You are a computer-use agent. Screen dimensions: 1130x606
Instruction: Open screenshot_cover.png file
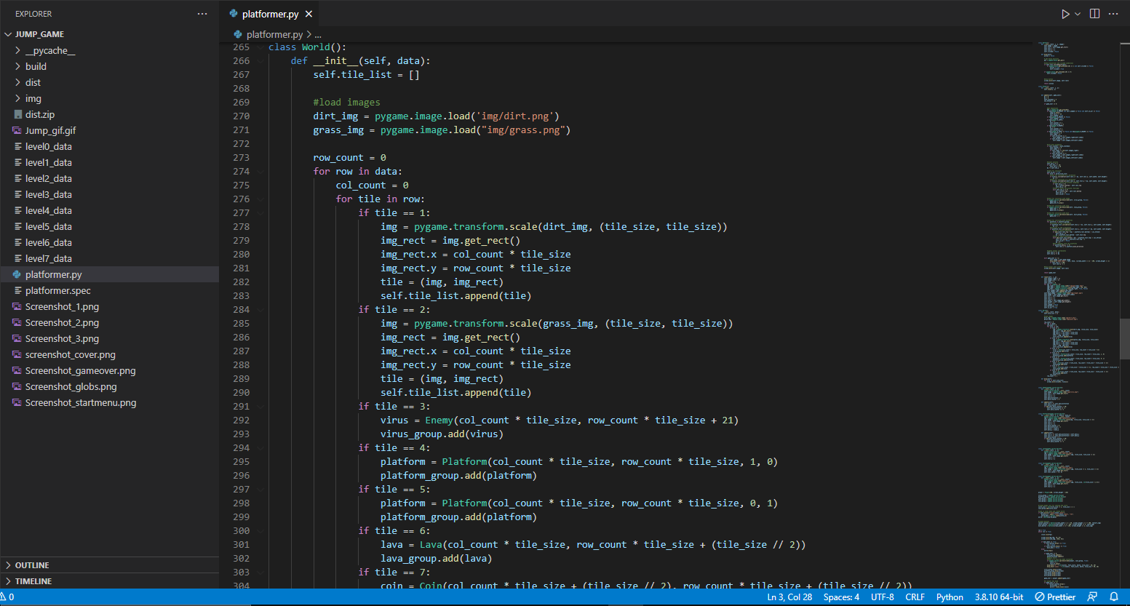[x=71, y=354]
